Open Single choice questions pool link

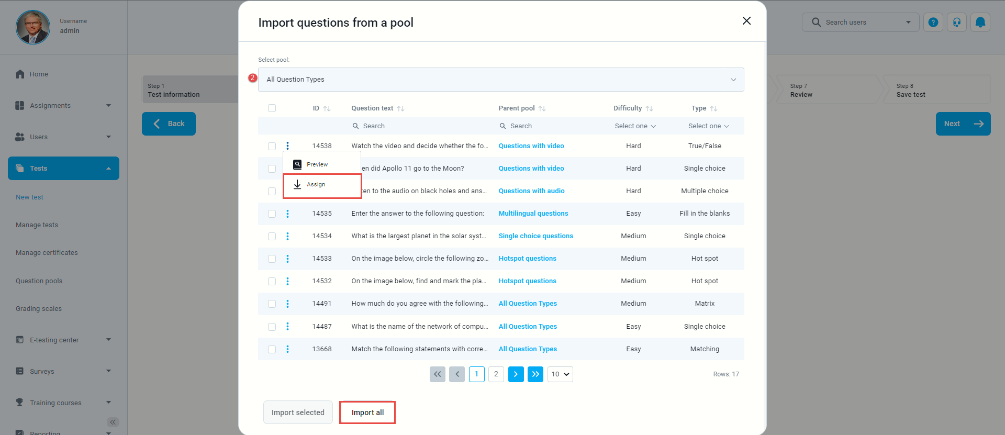[x=535, y=236]
